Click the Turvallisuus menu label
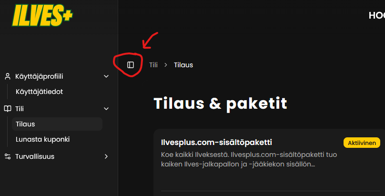This screenshot has width=385, height=196. pyautogui.click(x=35, y=156)
